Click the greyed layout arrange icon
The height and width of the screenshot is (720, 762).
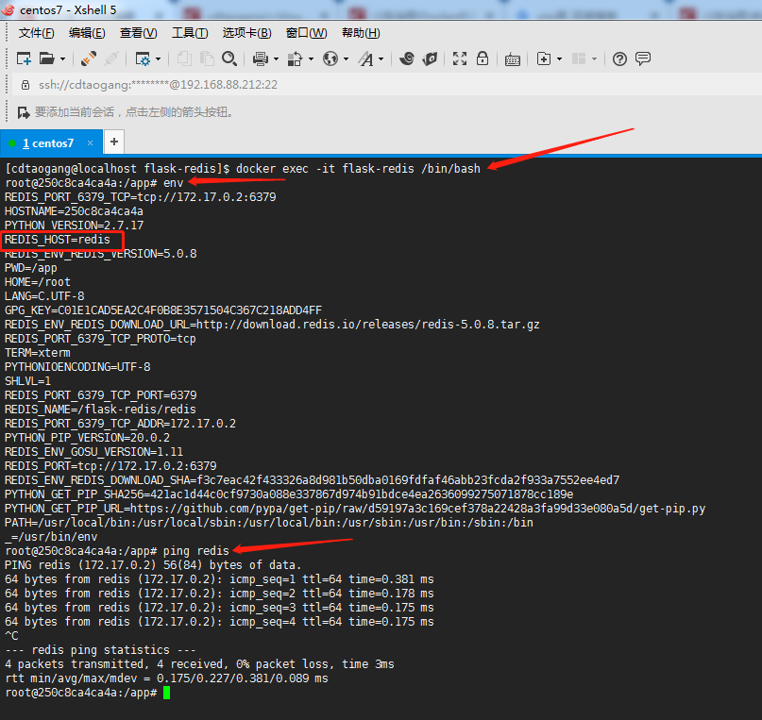click(x=578, y=59)
